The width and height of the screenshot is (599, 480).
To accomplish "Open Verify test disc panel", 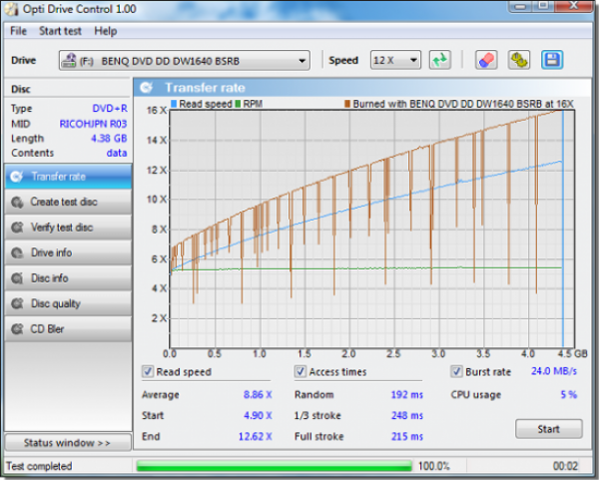I will [x=66, y=228].
